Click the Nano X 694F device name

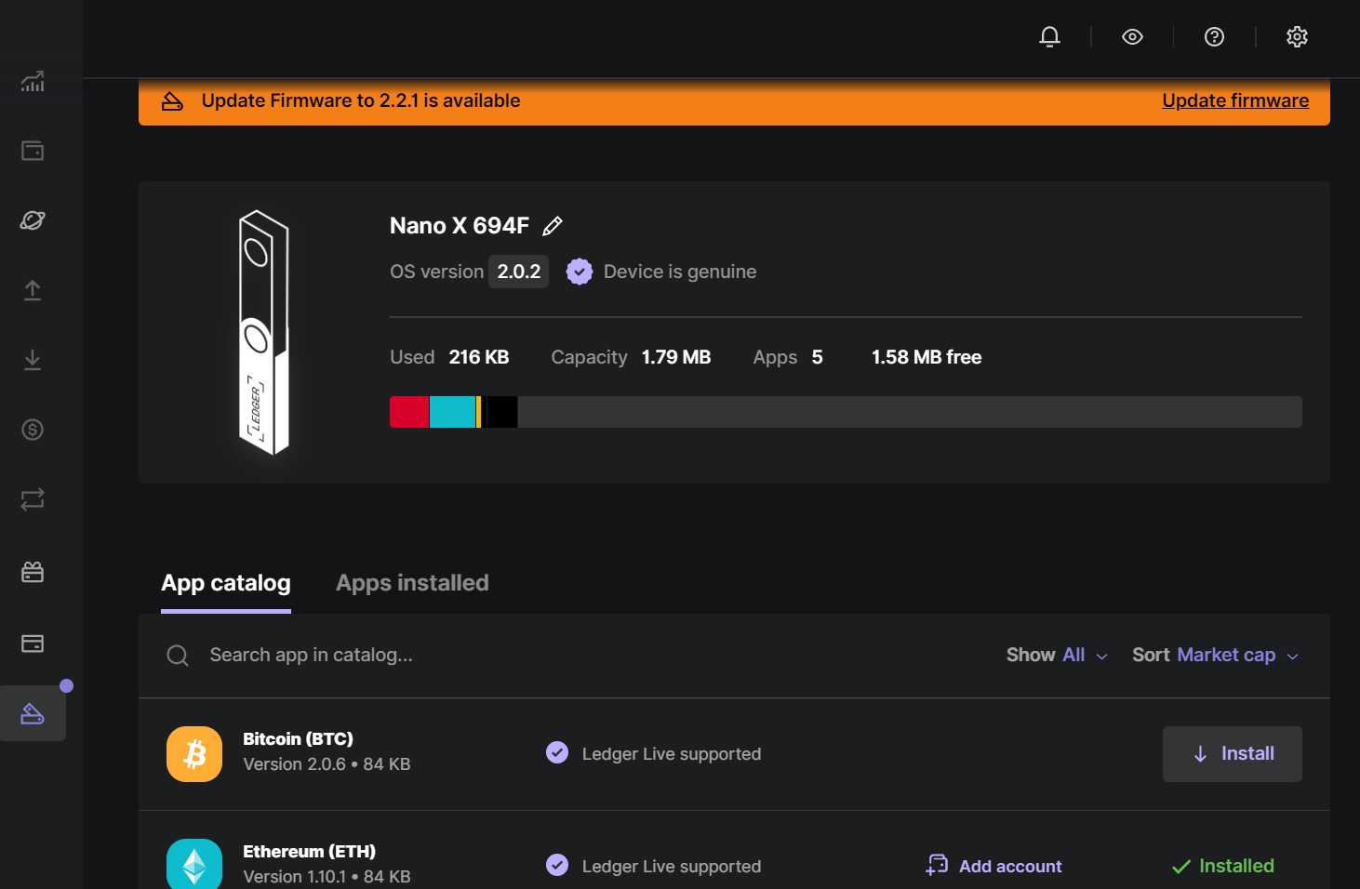[460, 226]
